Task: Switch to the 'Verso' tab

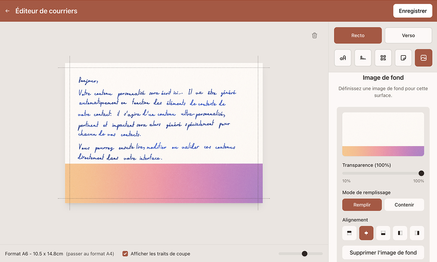Action: [x=408, y=35]
